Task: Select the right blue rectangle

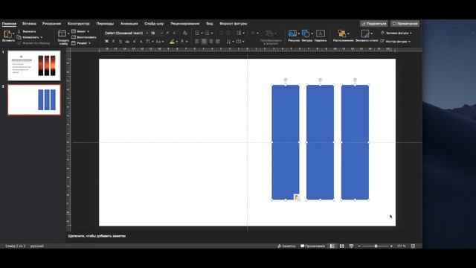Action: point(355,142)
